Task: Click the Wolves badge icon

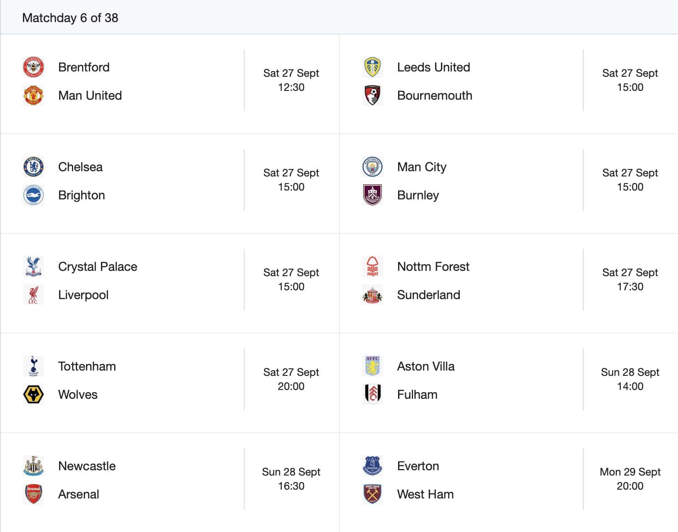Action: tap(34, 394)
